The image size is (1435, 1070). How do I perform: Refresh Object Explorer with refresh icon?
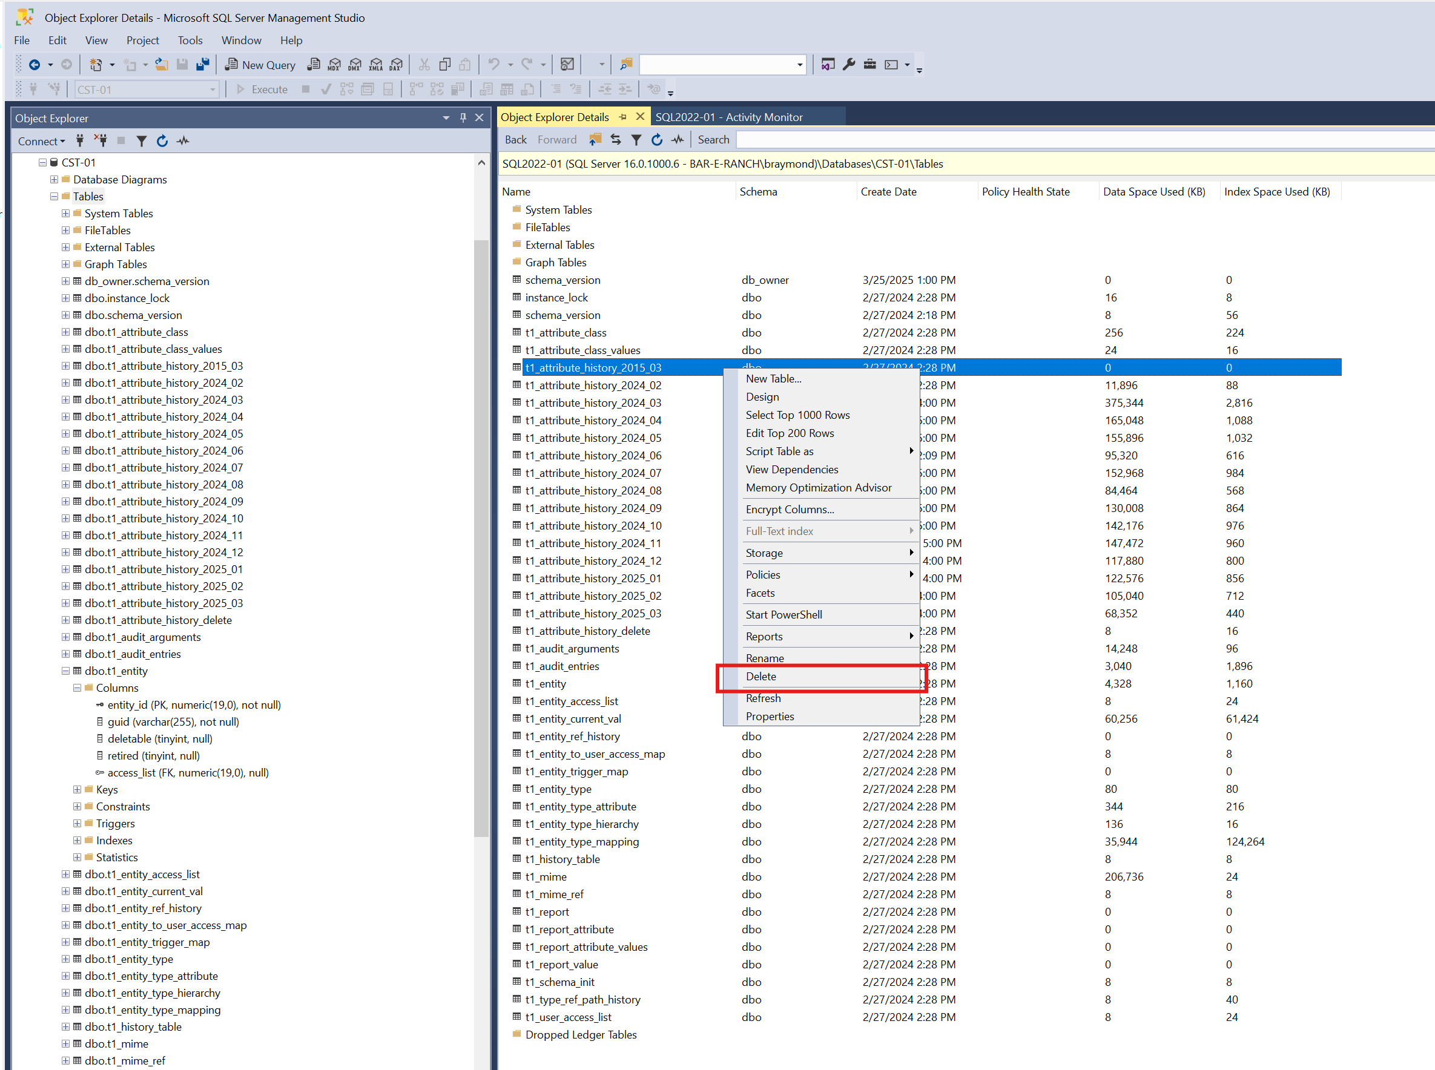pos(162,140)
